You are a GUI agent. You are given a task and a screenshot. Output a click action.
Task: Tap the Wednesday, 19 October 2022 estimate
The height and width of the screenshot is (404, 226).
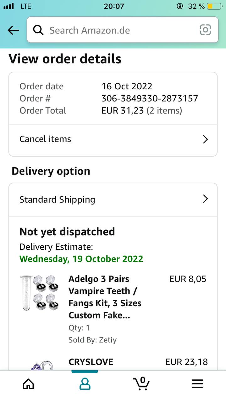click(x=81, y=259)
